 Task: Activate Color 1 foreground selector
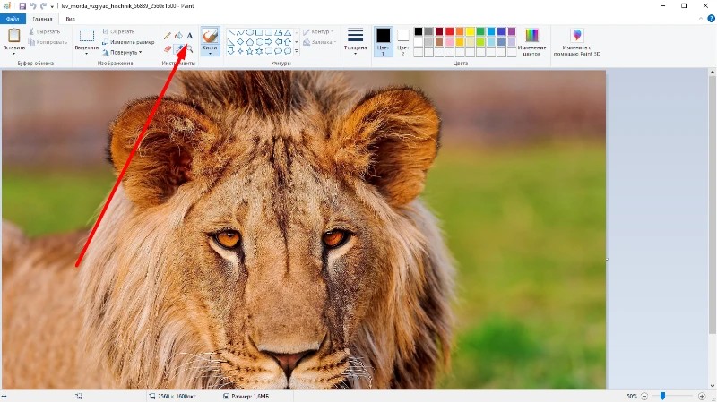point(383,40)
